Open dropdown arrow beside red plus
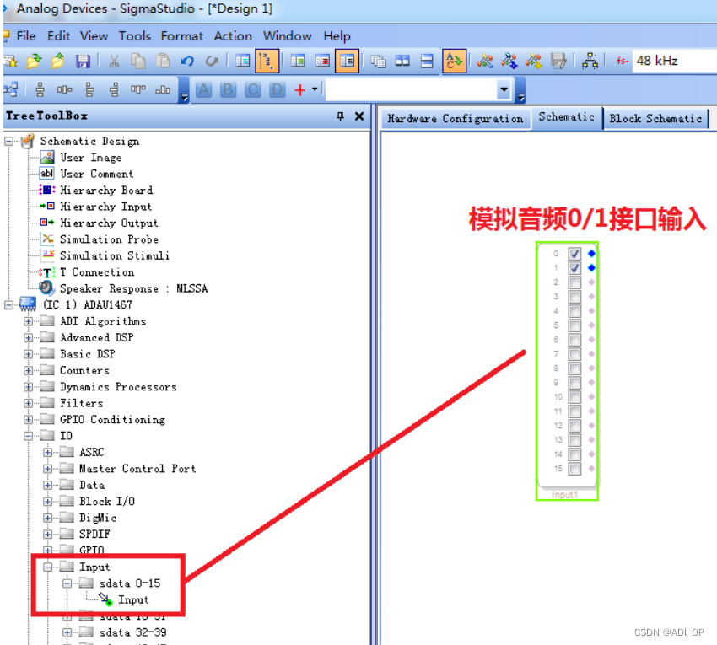Screen dimensions: 717x645 [x=315, y=89]
